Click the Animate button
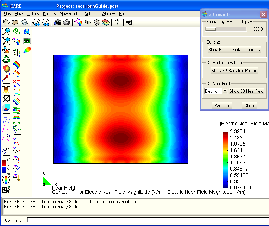Screen dimensions: 269x226 tap(222, 106)
